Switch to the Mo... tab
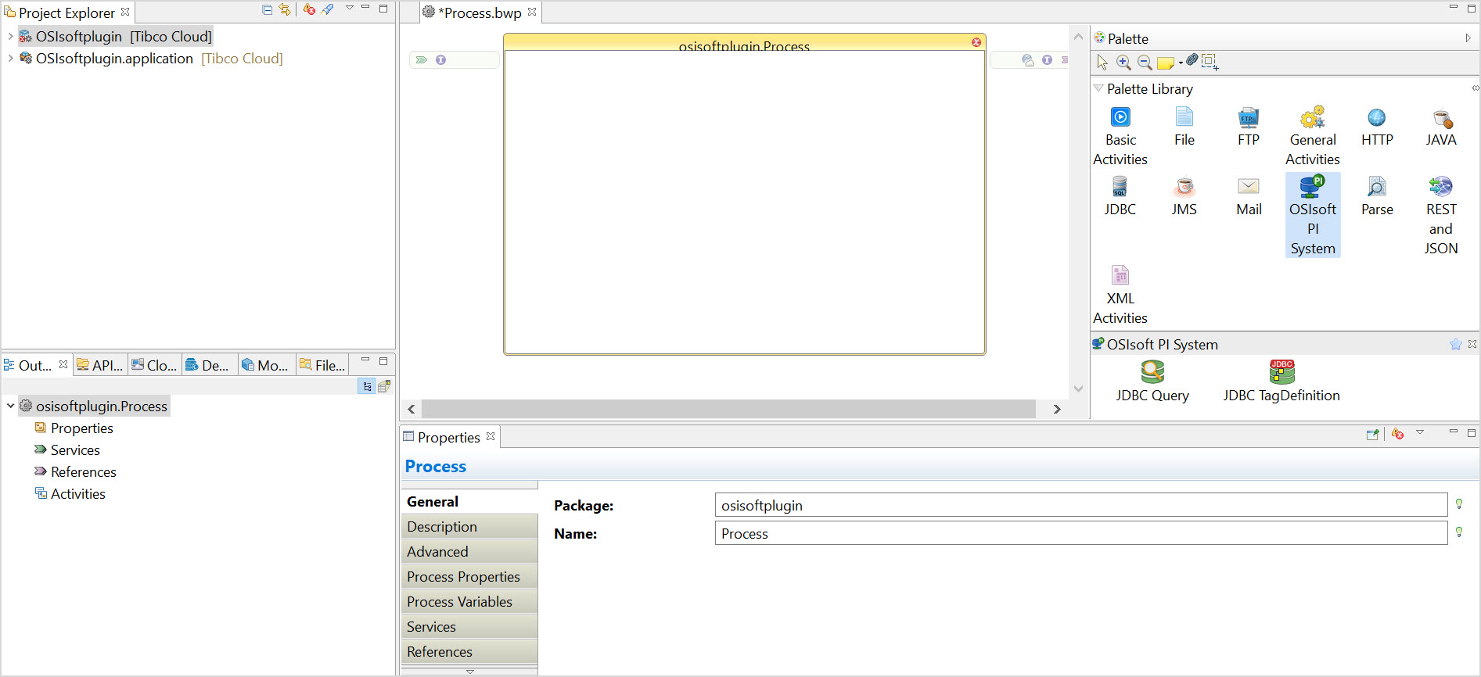Viewport: 1481px width, 677px height. tap(265, 365)
